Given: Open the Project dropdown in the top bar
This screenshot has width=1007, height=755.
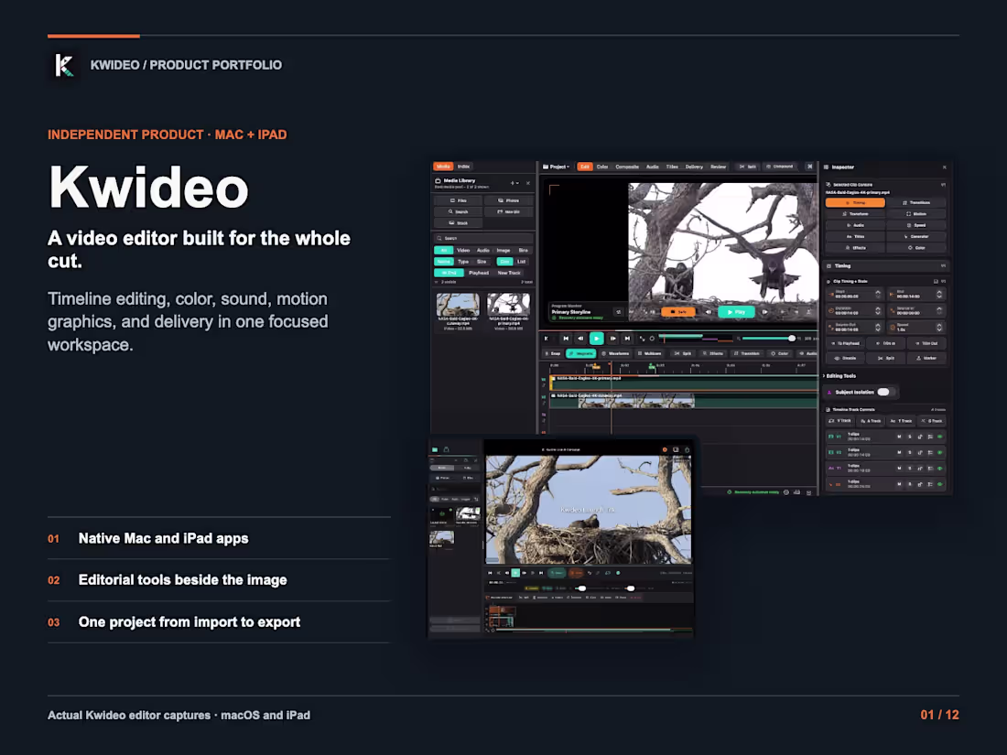Looking at the screenshot, I should click(x=557, y=167).
